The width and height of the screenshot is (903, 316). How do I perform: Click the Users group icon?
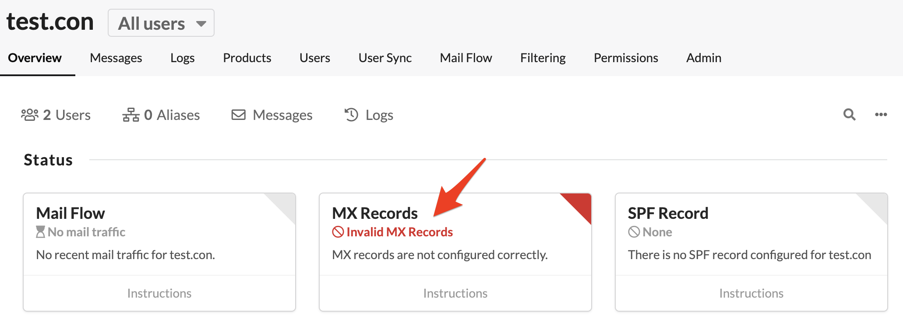pos(30,115)
